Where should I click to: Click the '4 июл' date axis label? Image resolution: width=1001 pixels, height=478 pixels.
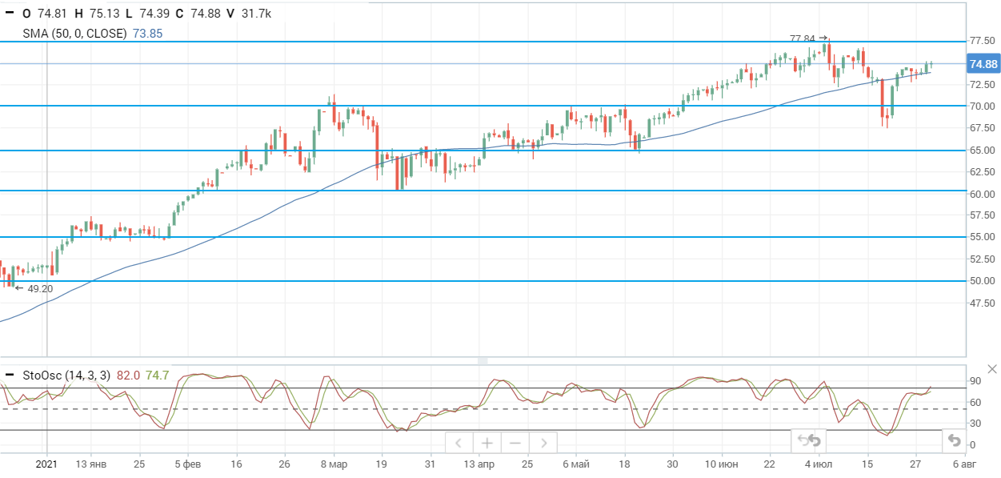[819, 464]
